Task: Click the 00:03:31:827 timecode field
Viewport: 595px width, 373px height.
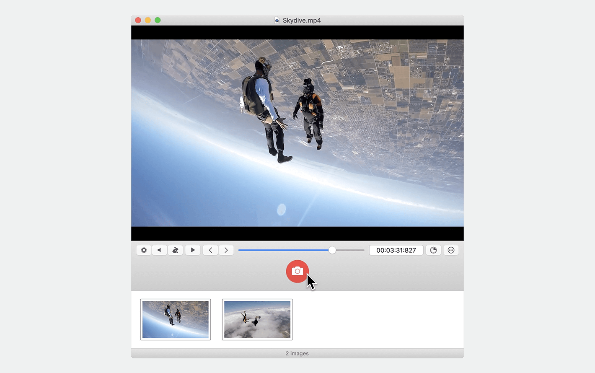Action: tap(396, 250)
